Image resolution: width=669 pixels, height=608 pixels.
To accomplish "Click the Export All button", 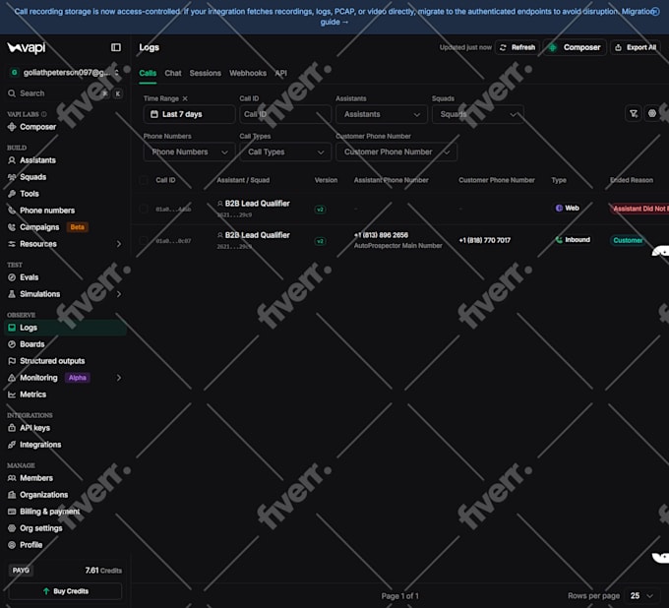I will [636, 47].
